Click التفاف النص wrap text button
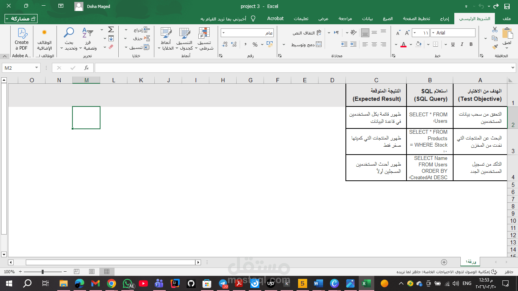 coord(307,33)
